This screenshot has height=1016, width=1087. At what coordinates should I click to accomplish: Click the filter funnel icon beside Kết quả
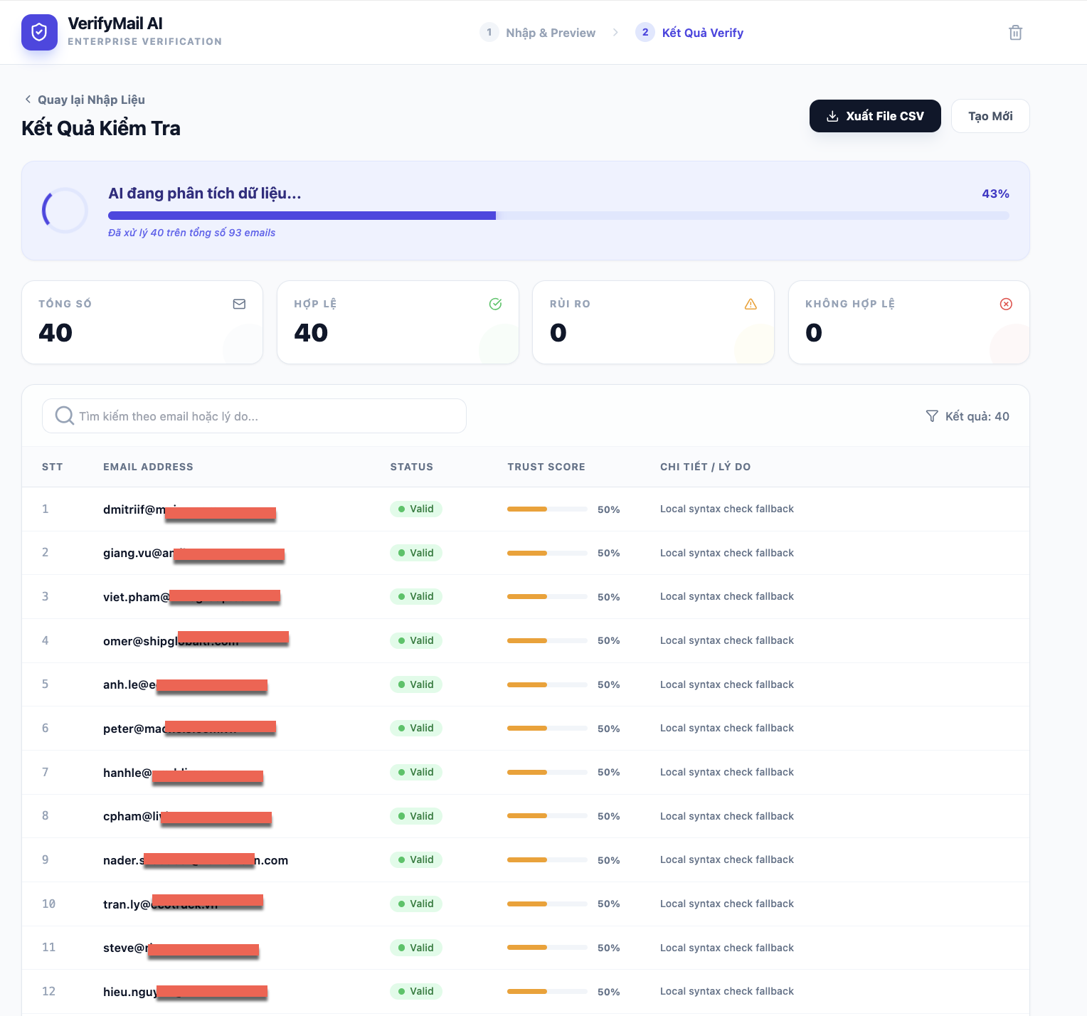click(932, 416)
